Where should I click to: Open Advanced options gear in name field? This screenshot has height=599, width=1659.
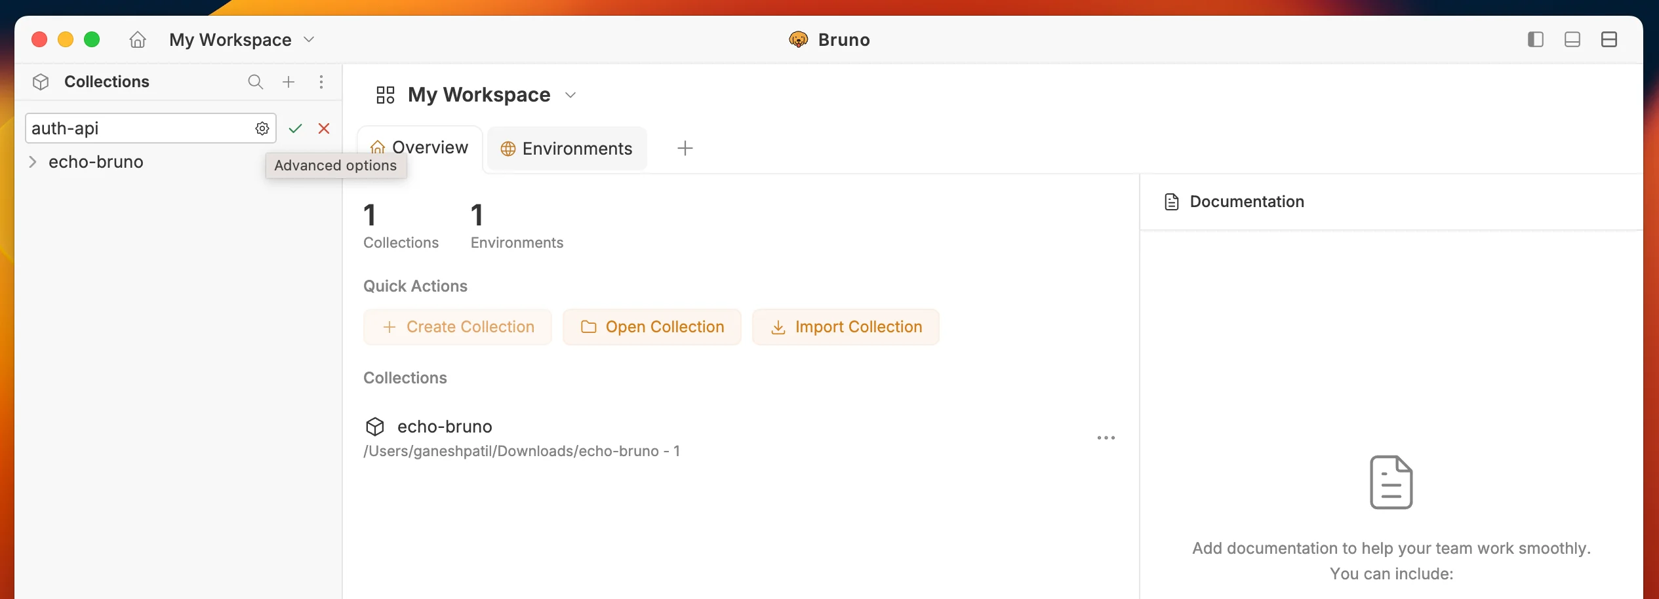pyautogui.click(x=262, y=128)
